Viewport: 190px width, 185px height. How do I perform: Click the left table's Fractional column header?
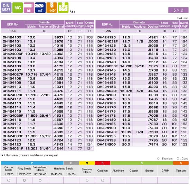[45, 26]
